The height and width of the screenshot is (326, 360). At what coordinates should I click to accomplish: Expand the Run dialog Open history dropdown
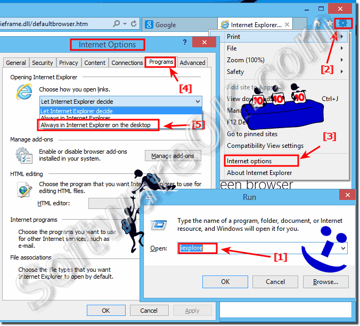tap(343, 248)
